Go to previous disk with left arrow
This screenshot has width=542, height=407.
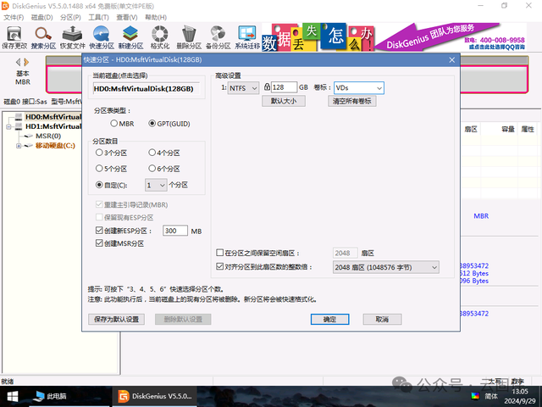(x=18, y=62)
